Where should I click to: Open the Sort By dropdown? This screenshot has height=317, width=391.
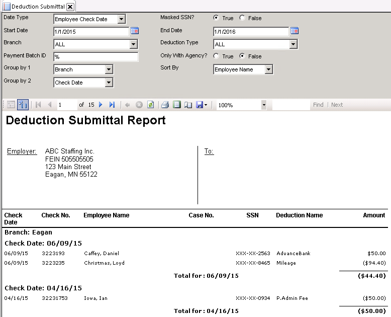click(268, 69)
